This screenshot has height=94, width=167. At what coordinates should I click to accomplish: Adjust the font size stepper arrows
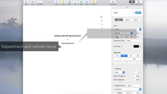140,33
